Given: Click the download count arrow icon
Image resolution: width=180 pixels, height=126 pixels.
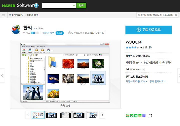Looking at the screenshot, I should [x=69, y=33].
